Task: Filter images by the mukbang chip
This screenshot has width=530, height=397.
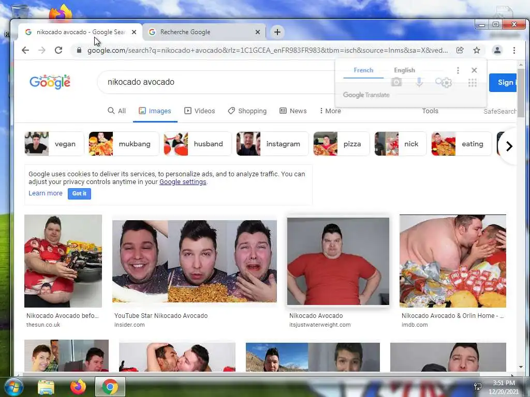Action: coord(124,144)
